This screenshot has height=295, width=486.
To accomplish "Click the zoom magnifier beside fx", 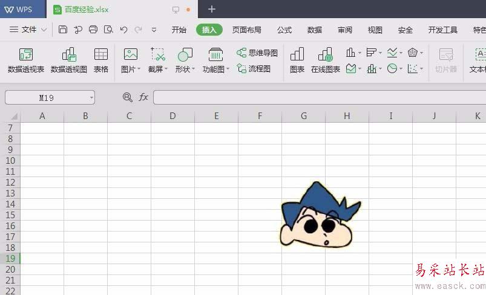I will 127,97.
